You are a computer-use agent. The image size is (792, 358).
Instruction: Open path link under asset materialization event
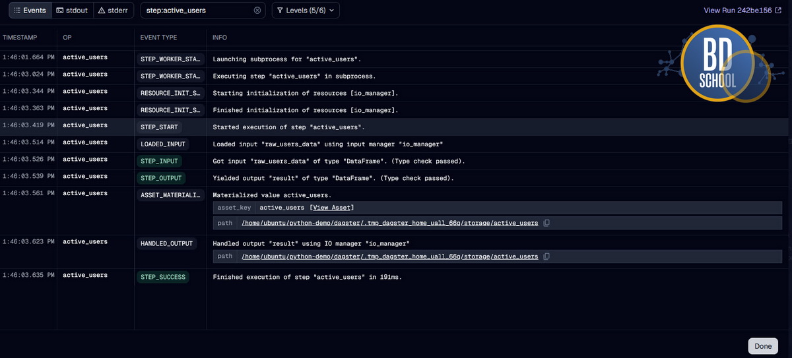pos(389,224)
